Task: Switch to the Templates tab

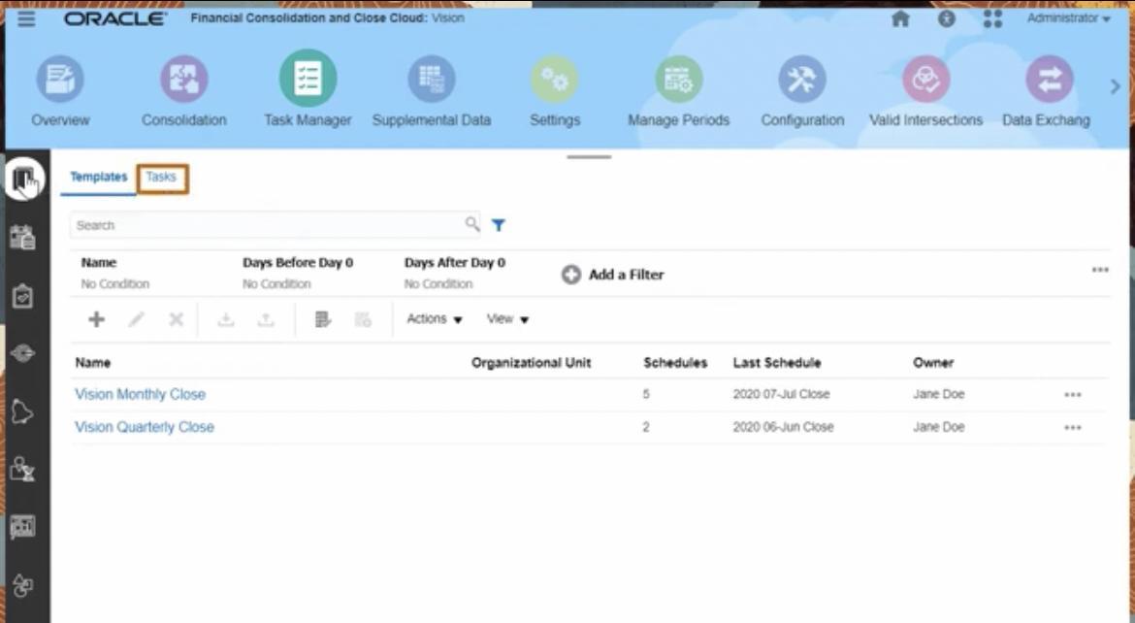Action: click(x=98, y=177)
